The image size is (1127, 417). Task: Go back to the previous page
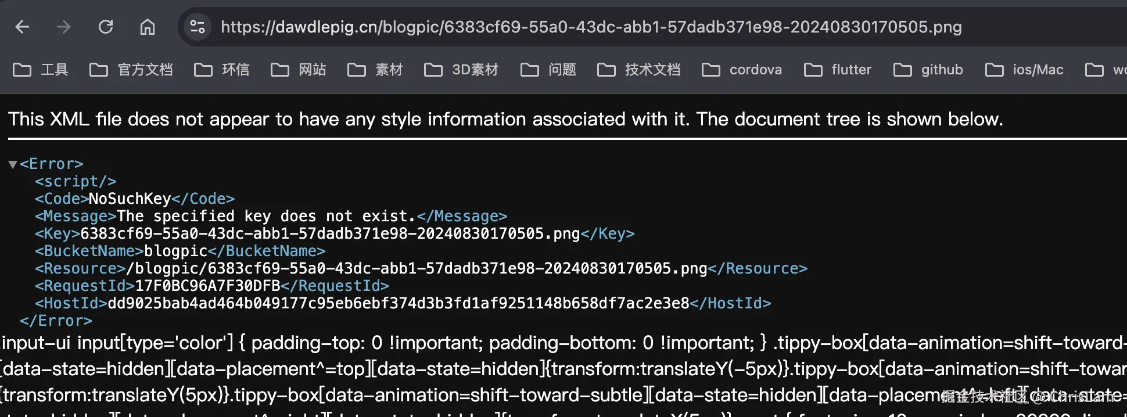[22, 27]
